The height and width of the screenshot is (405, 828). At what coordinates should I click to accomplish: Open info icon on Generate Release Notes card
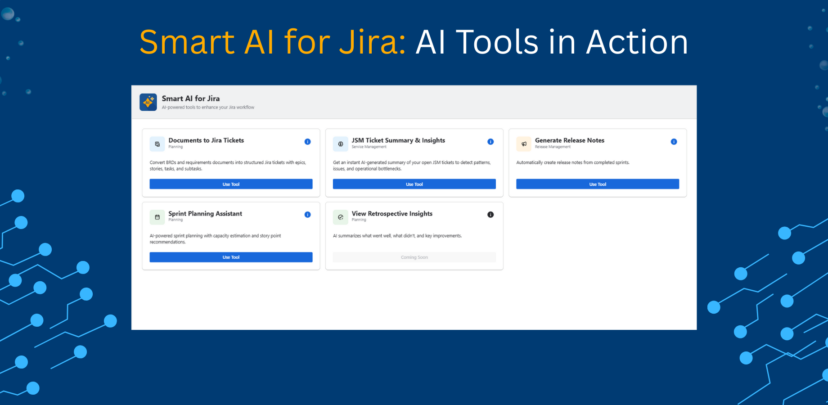674,142
